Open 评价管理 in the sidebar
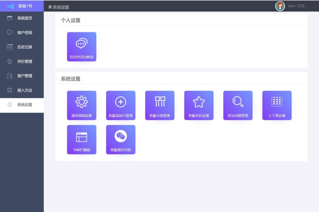The height and width of the screenshot is (212, 319). (x=22, y=61)
